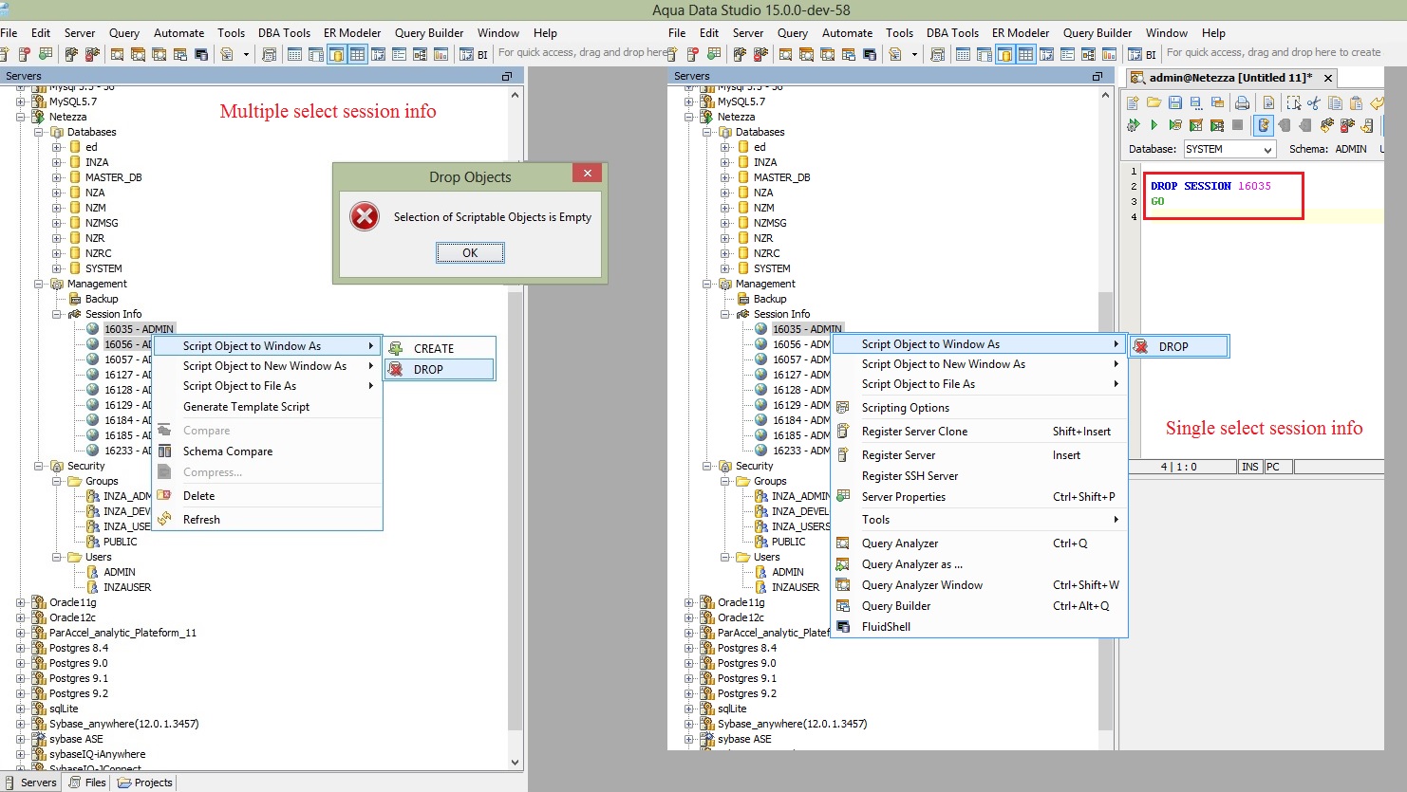Launch FluidShell from left window toolbar
Viewport: 1407px width, 792px height.
point(201,54)
